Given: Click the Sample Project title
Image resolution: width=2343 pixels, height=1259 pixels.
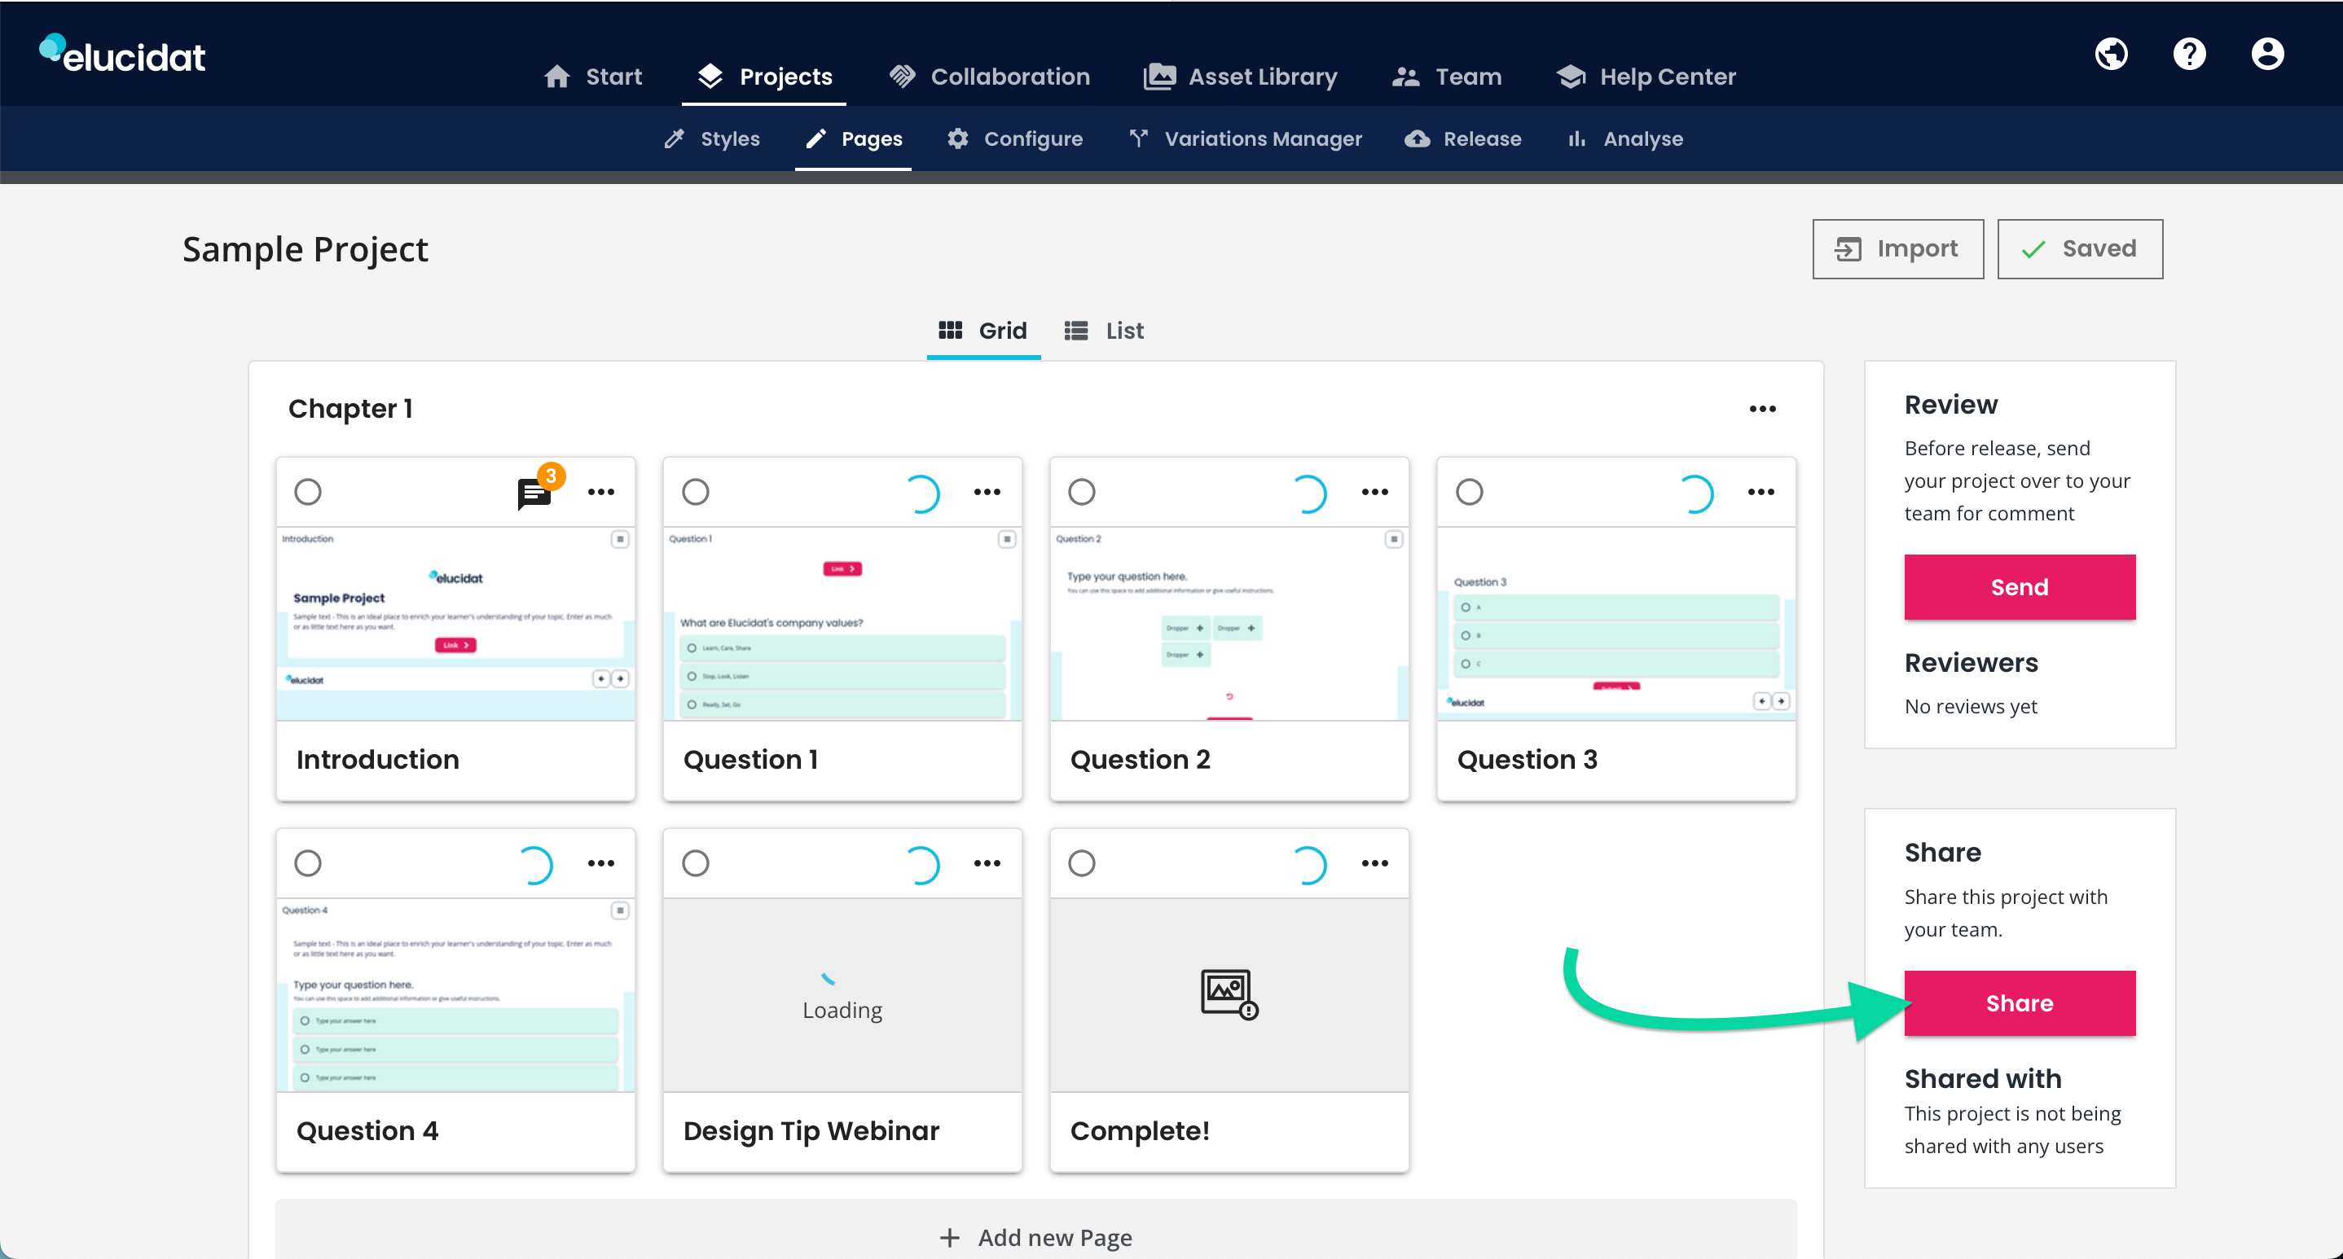Looking at the screenshot, I should click(305, 249).
